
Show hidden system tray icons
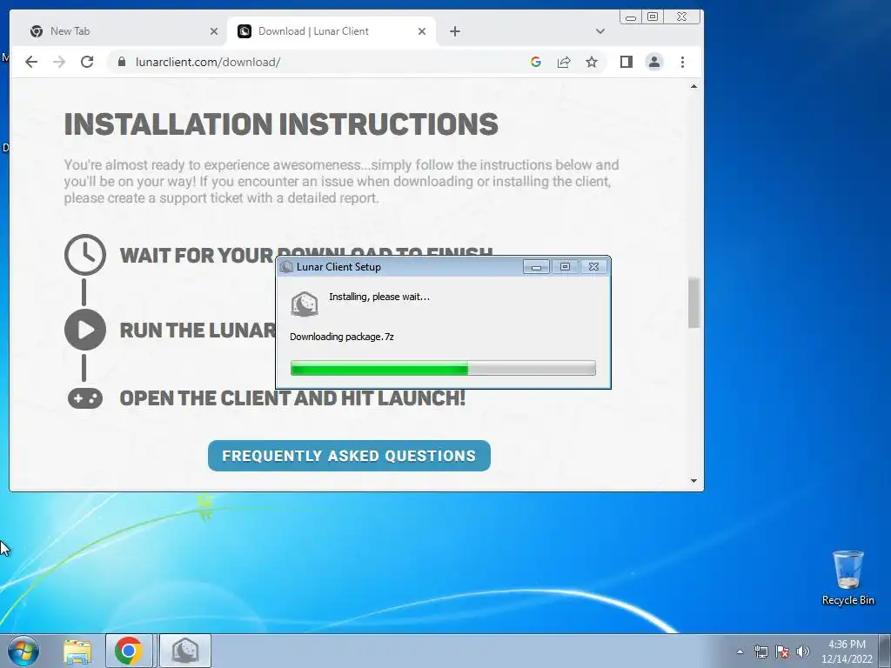[x=740, y=651]
